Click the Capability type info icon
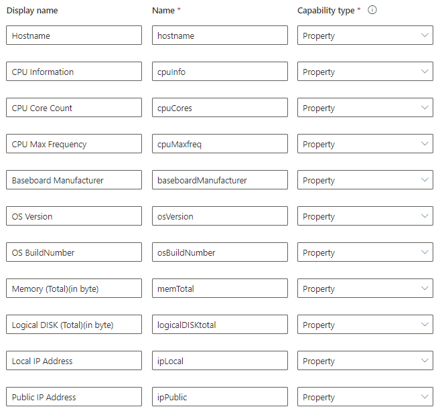The width and height of the screenshot is (438, 411). coord(373,10)
